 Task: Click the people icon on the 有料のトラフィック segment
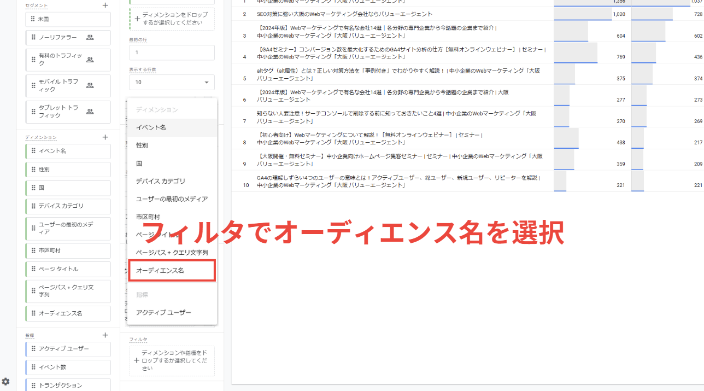point(90,60)
